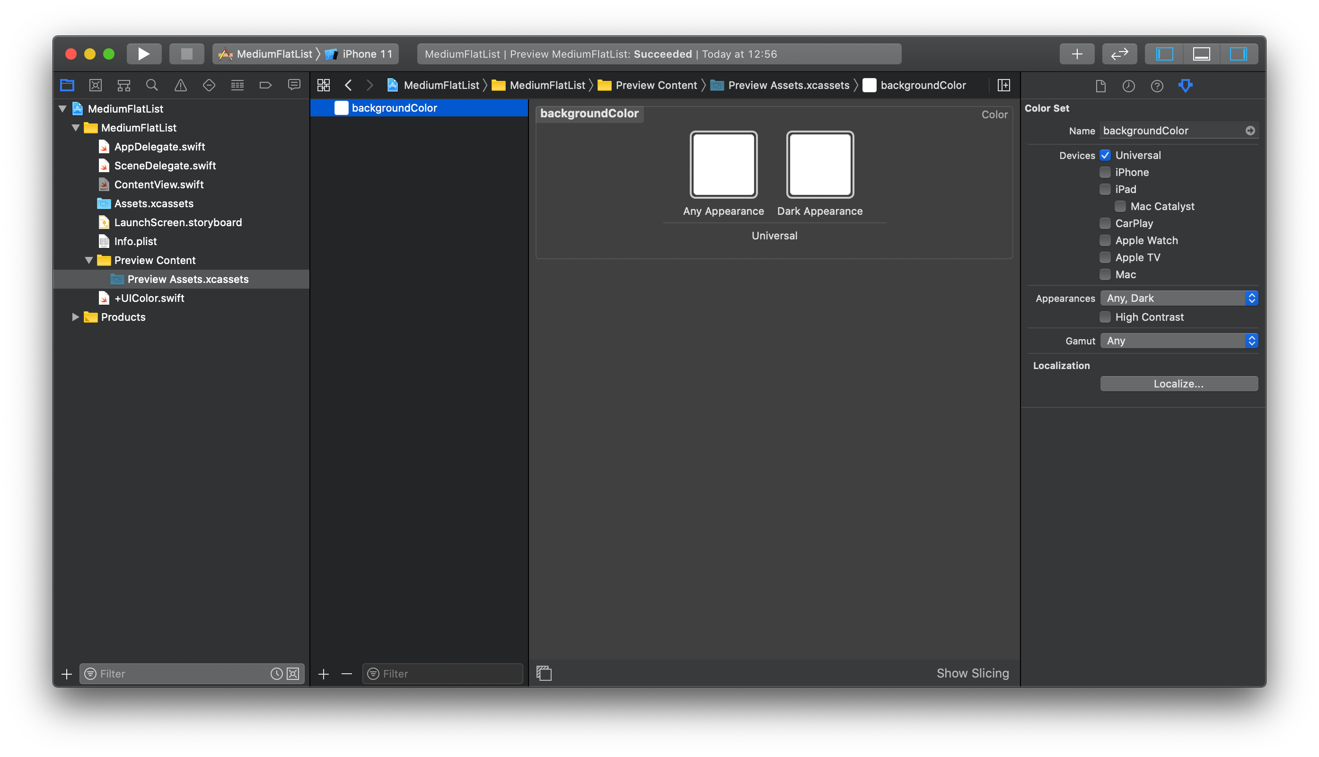The width and height of the screenshot is (1319, 757).
Task: Open the Find navigator with the magnifier icon
Action: click(x=152, y=85)
